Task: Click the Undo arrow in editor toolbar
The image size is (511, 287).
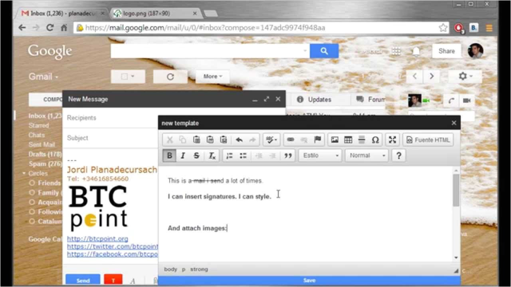Action: point(239,140)
